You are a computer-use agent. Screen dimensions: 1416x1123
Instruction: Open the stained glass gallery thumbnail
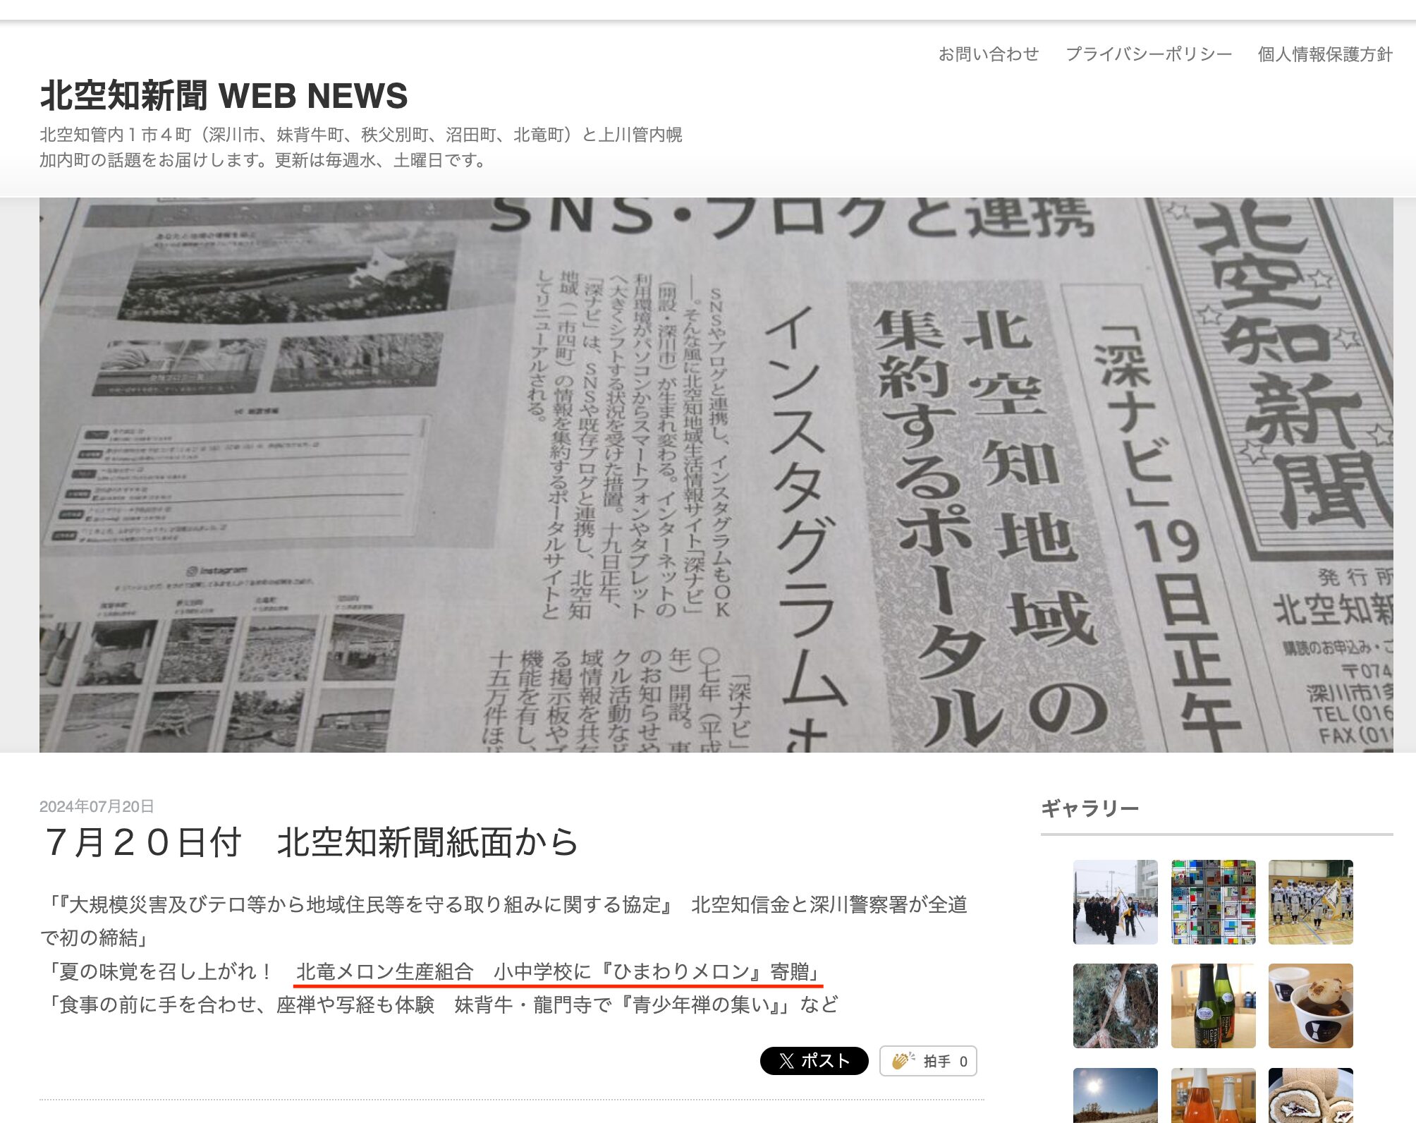pos(1213,902)
